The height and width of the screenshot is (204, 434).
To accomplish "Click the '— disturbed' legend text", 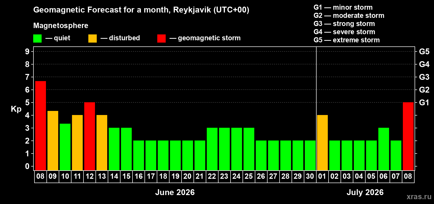I will tap(120, 38).
